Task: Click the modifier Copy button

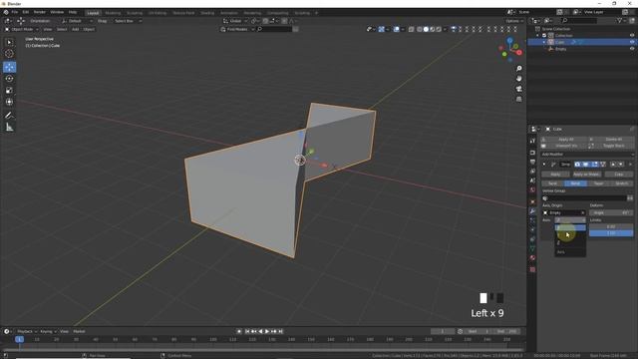Action: [x=618, y=175]
